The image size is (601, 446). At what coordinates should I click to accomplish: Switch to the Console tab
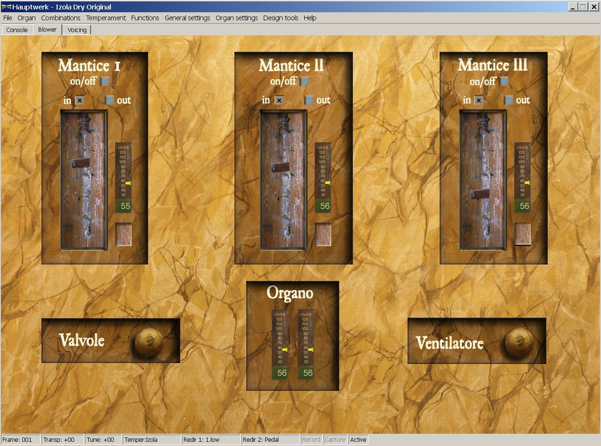(17, 30)
